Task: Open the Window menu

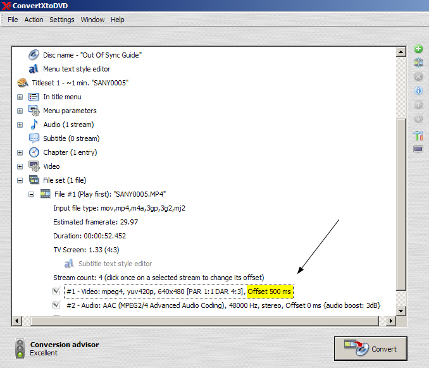Action: click(92, 20)
